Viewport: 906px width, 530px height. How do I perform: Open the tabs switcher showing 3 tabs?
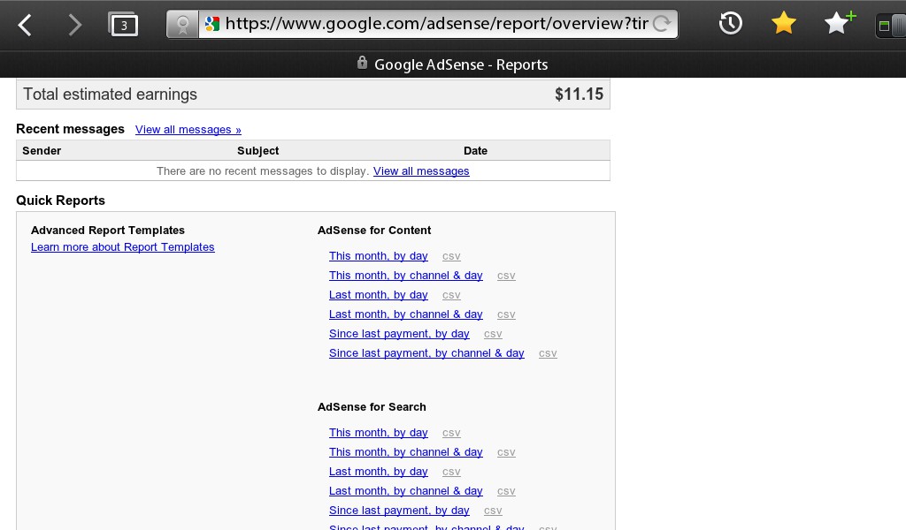pos(123,25)
